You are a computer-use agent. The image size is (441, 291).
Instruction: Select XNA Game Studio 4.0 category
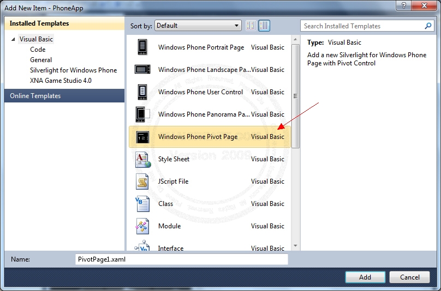pos(61,81)
